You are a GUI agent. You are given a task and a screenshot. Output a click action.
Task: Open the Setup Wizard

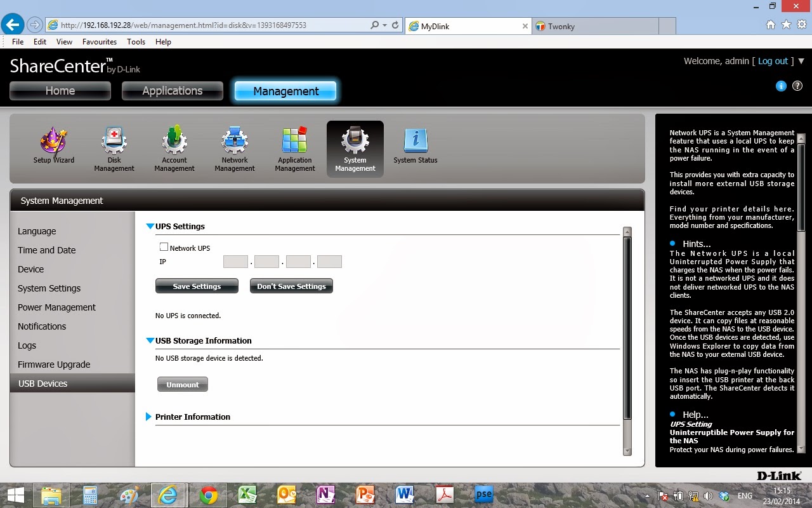coord(54,145)
